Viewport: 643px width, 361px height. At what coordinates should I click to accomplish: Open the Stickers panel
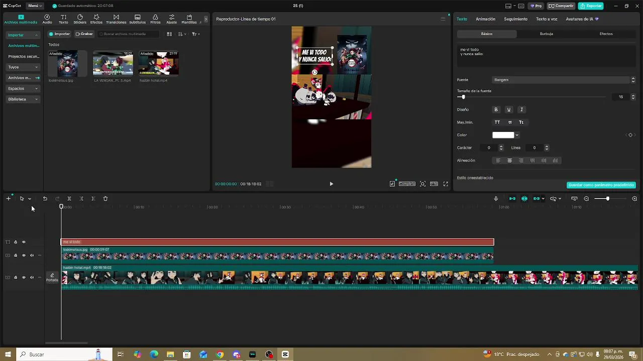(x=80, y=19)
